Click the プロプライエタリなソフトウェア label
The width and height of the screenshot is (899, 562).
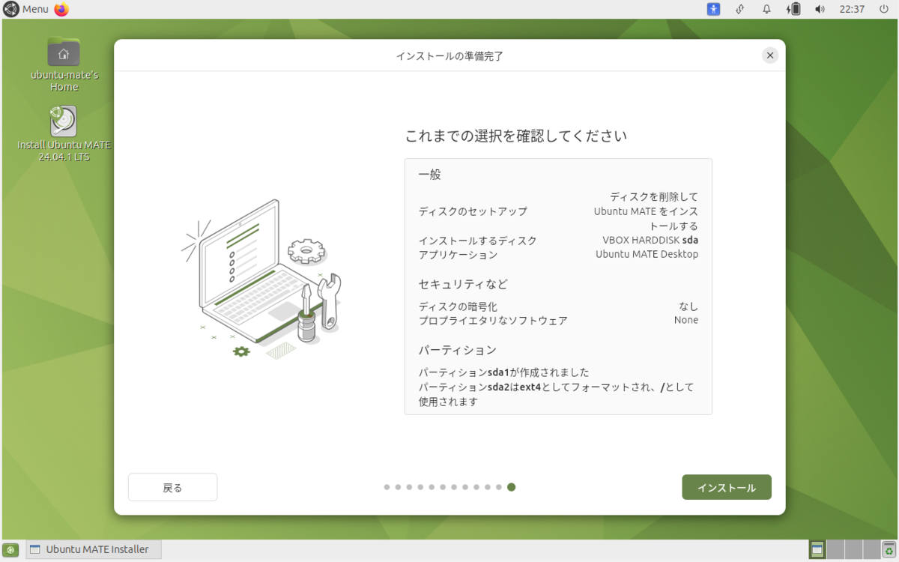(x=493, y=320)
